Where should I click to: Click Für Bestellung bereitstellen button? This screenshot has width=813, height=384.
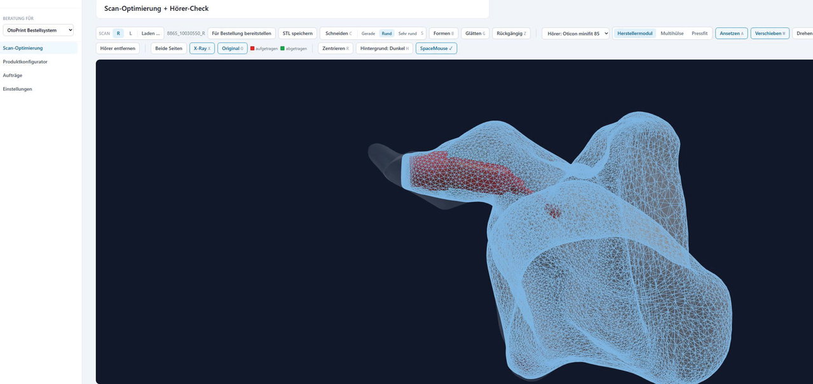(242, 33)
